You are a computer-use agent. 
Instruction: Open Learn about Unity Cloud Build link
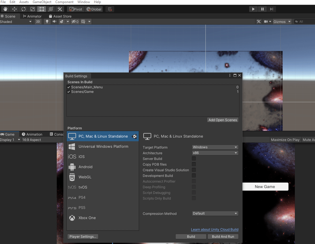tap(215, 230)
